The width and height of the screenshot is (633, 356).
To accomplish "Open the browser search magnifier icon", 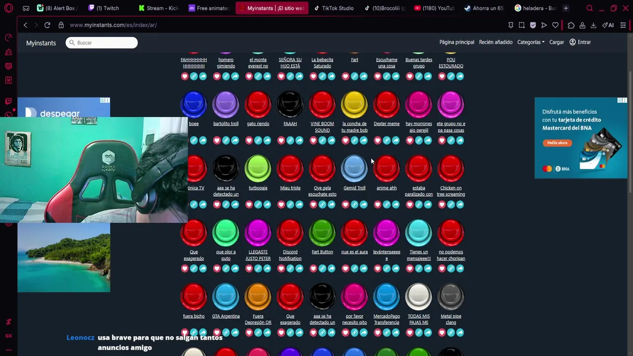I will coord(589,8).
